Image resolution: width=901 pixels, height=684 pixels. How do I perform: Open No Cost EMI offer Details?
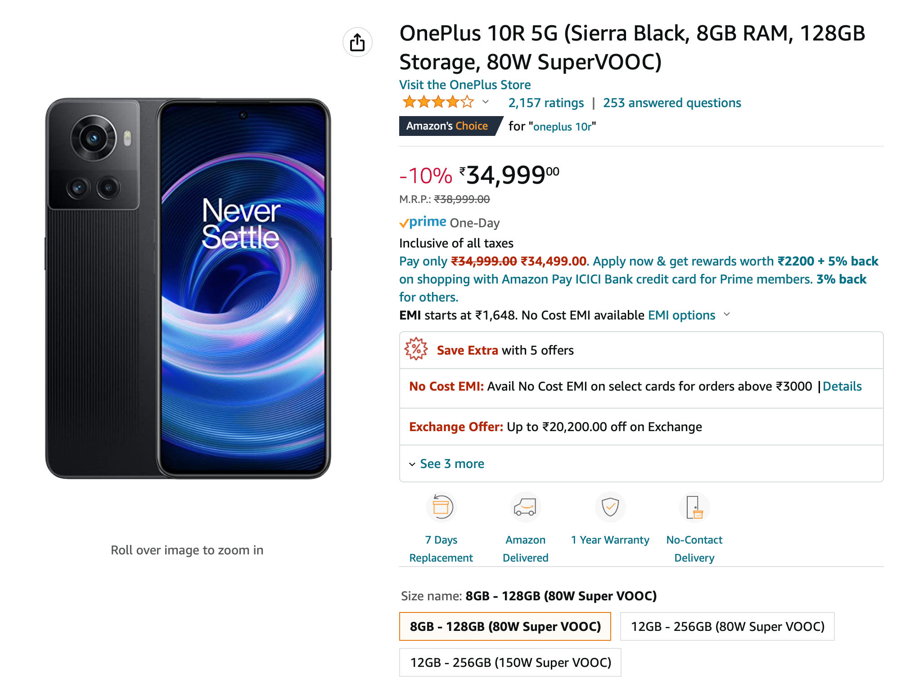tap(842, 386)
